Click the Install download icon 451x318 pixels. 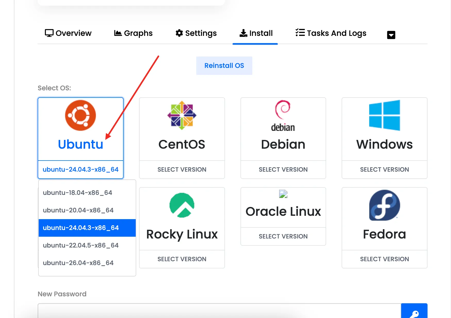click(x=243, y=33)
